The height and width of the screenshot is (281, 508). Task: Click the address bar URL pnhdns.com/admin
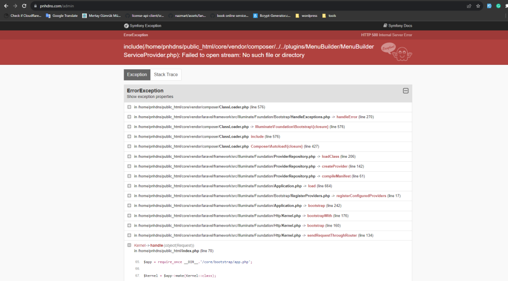click(x=57, y=6)
